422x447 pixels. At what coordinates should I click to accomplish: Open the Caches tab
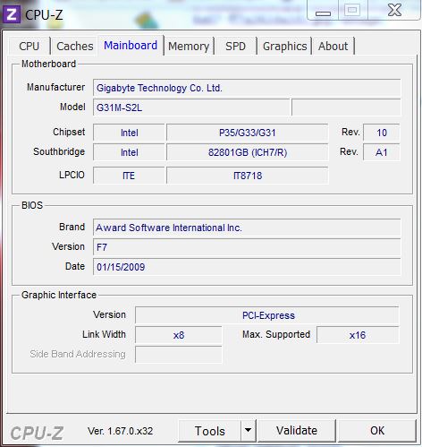(74, 46)
